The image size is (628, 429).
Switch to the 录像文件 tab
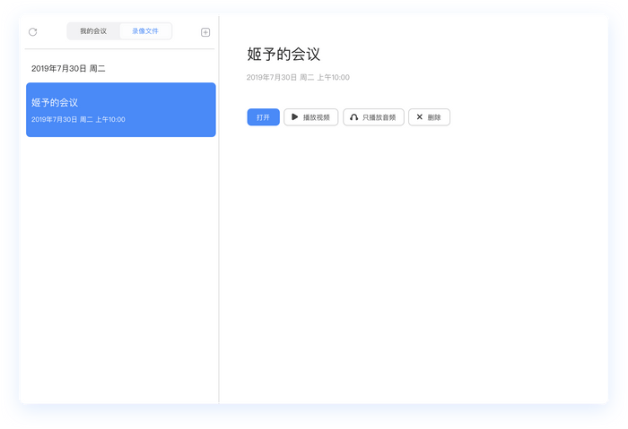click(x=145, y=31)
